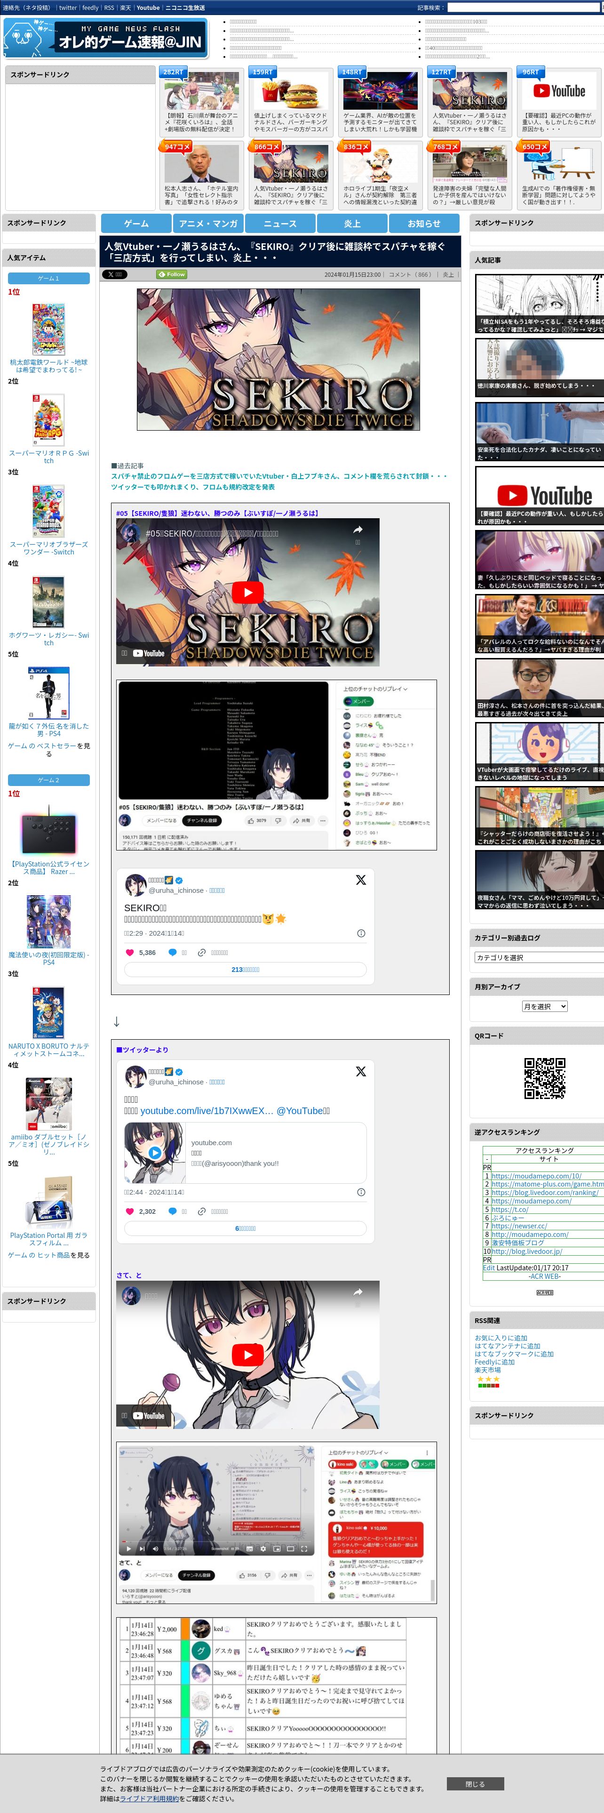Click the play button on the #05 SEKIRO video
Screen dimensions: 604x1813
tap(247, 592)
